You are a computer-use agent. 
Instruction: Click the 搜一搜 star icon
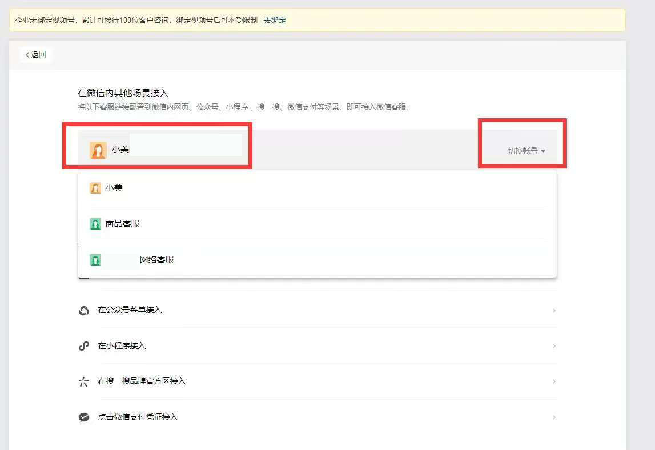pyautogui.click(x=84, y=381)
